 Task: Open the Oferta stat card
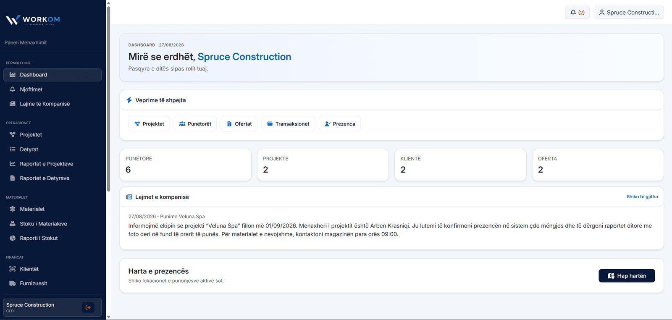pyautogui.click(x=598, y=165)
